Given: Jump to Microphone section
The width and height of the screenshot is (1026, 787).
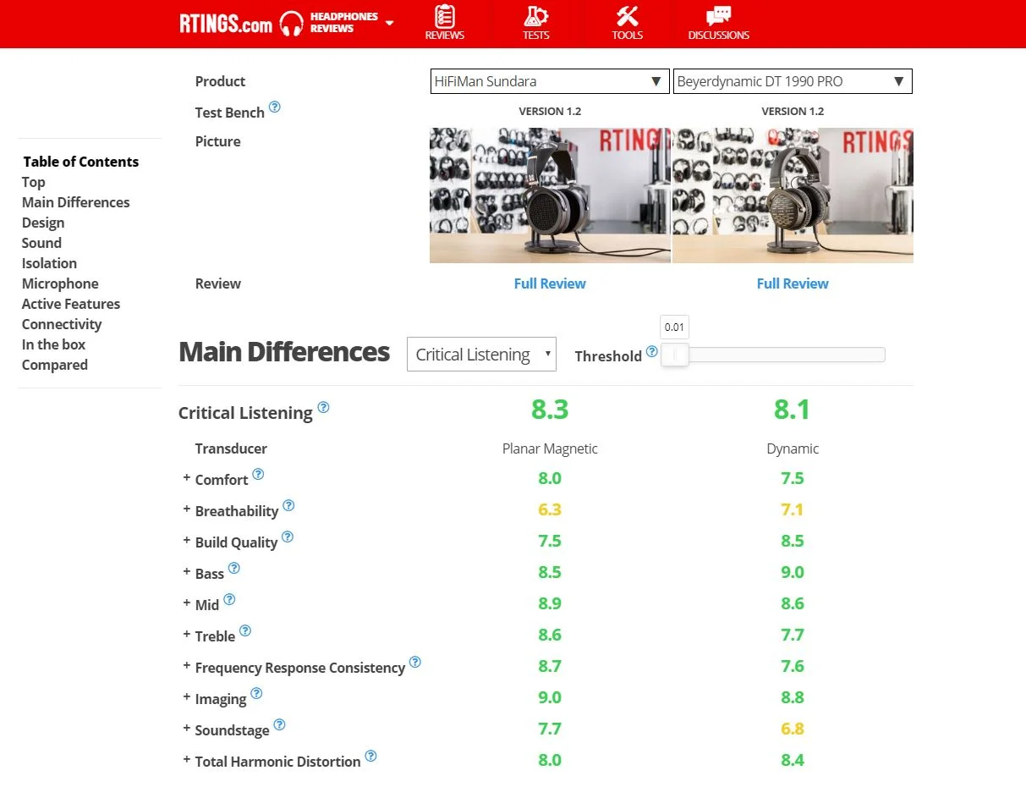Looking at the screenshot, I should pos(60,283).
